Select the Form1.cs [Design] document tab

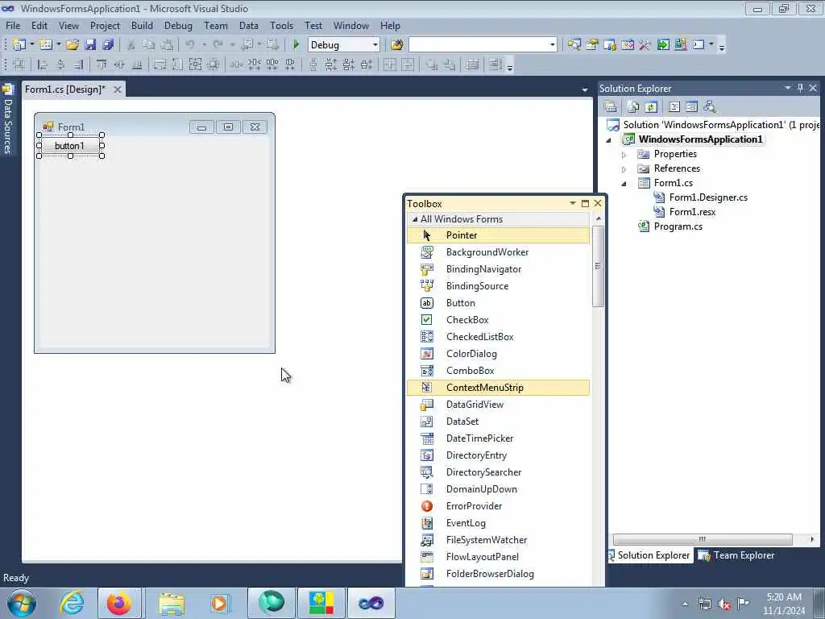tap(65, 89)
